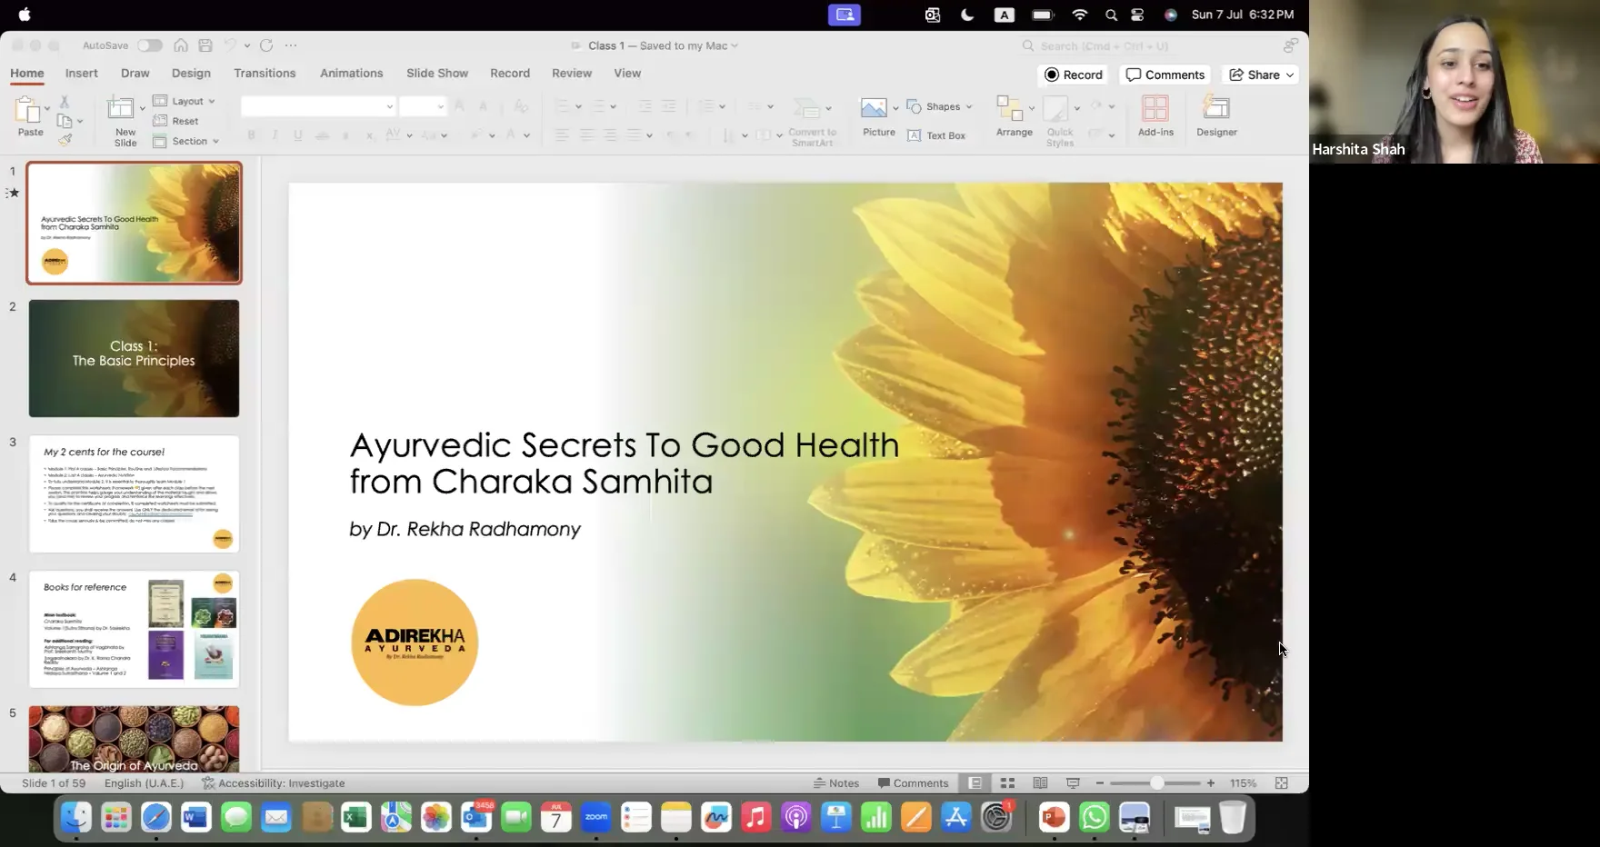Switch to the Animations tab
The height and width of the screenshot is (847, 1600).
pyautogui.click(x=351, y=73)
